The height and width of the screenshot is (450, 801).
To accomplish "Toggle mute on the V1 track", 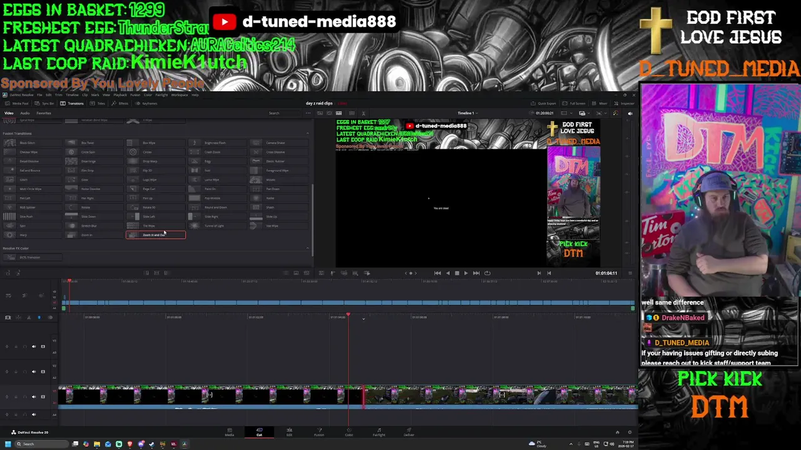I will point(34,396).
